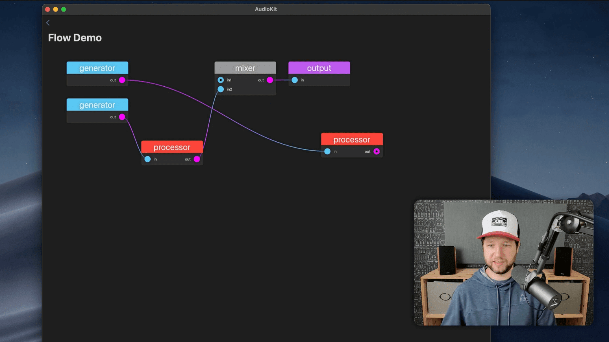The image size is (609, 342).
Task: Click the second generator's out port
Action: pos(122,117)
